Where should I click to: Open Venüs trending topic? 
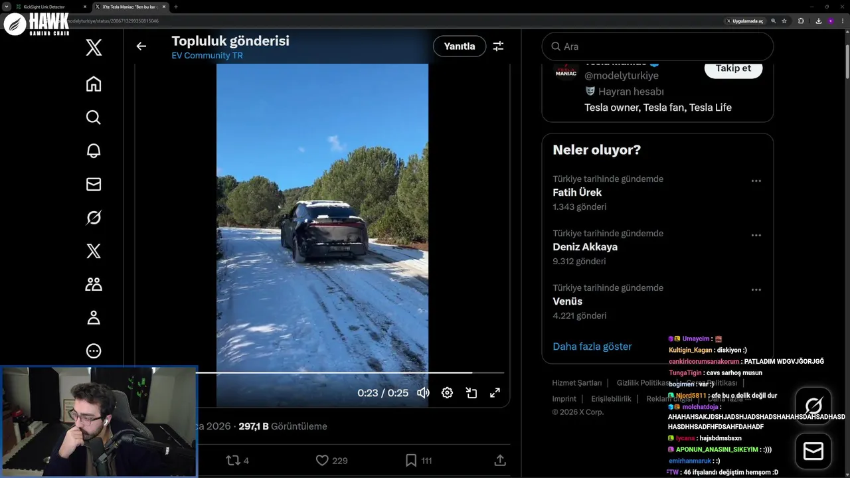(567, 301)
